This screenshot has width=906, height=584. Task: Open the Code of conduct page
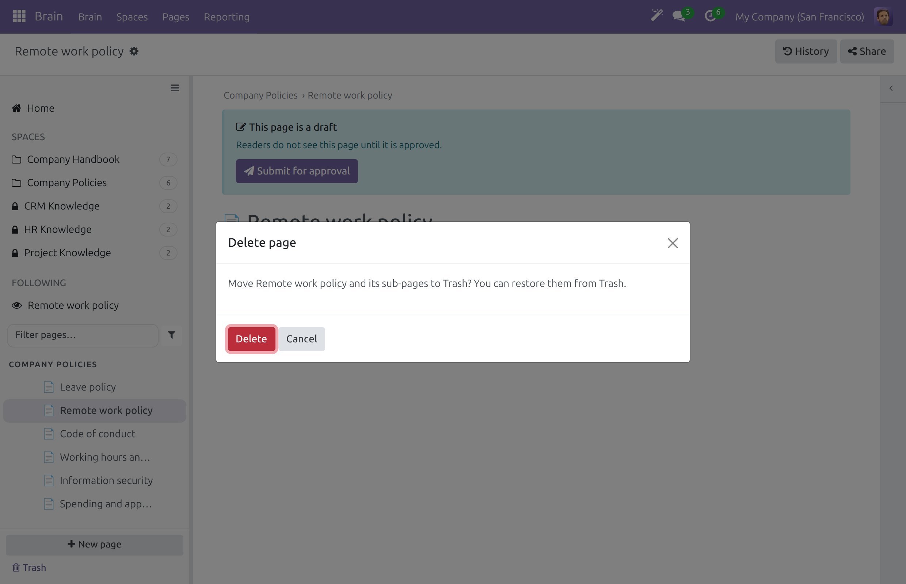coord(95,434)
